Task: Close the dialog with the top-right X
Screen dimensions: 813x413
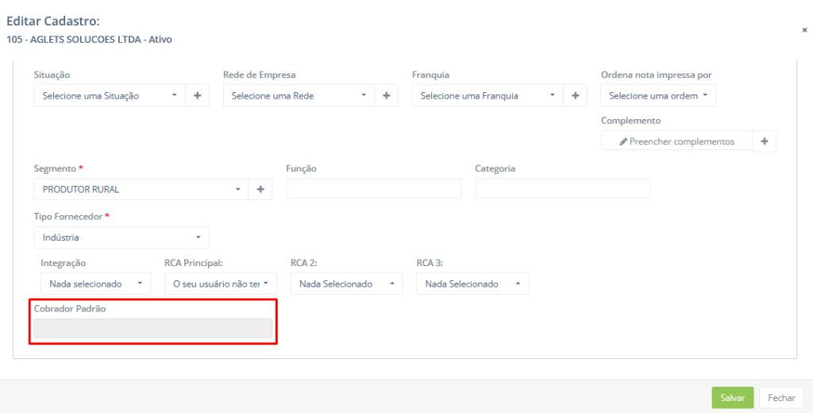Action: coord(804,30)
